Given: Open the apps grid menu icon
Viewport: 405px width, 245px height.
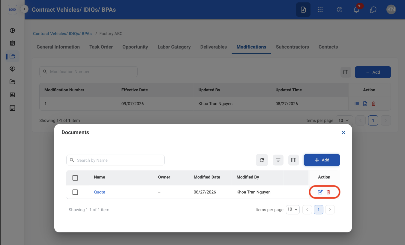Looking at the screenshot, I should 320,10.
